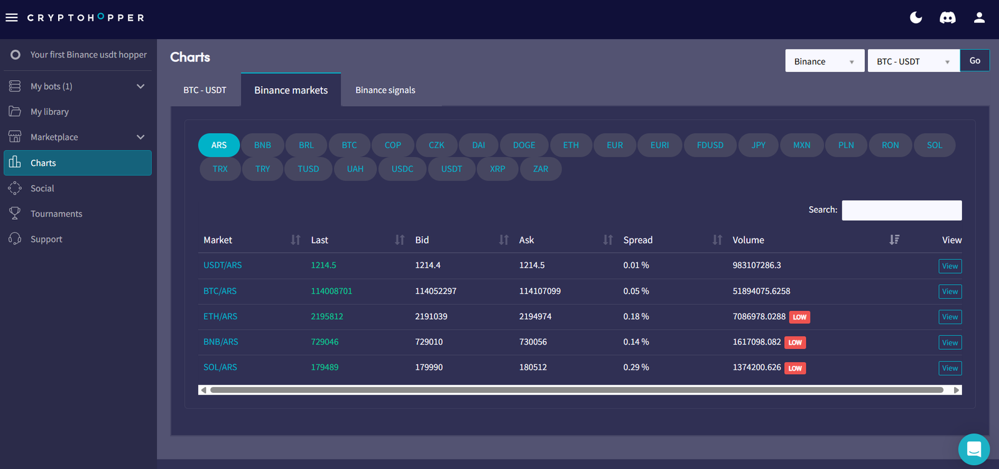
Task: Open the ETH/ARS market link
Action: pos(220,317)
